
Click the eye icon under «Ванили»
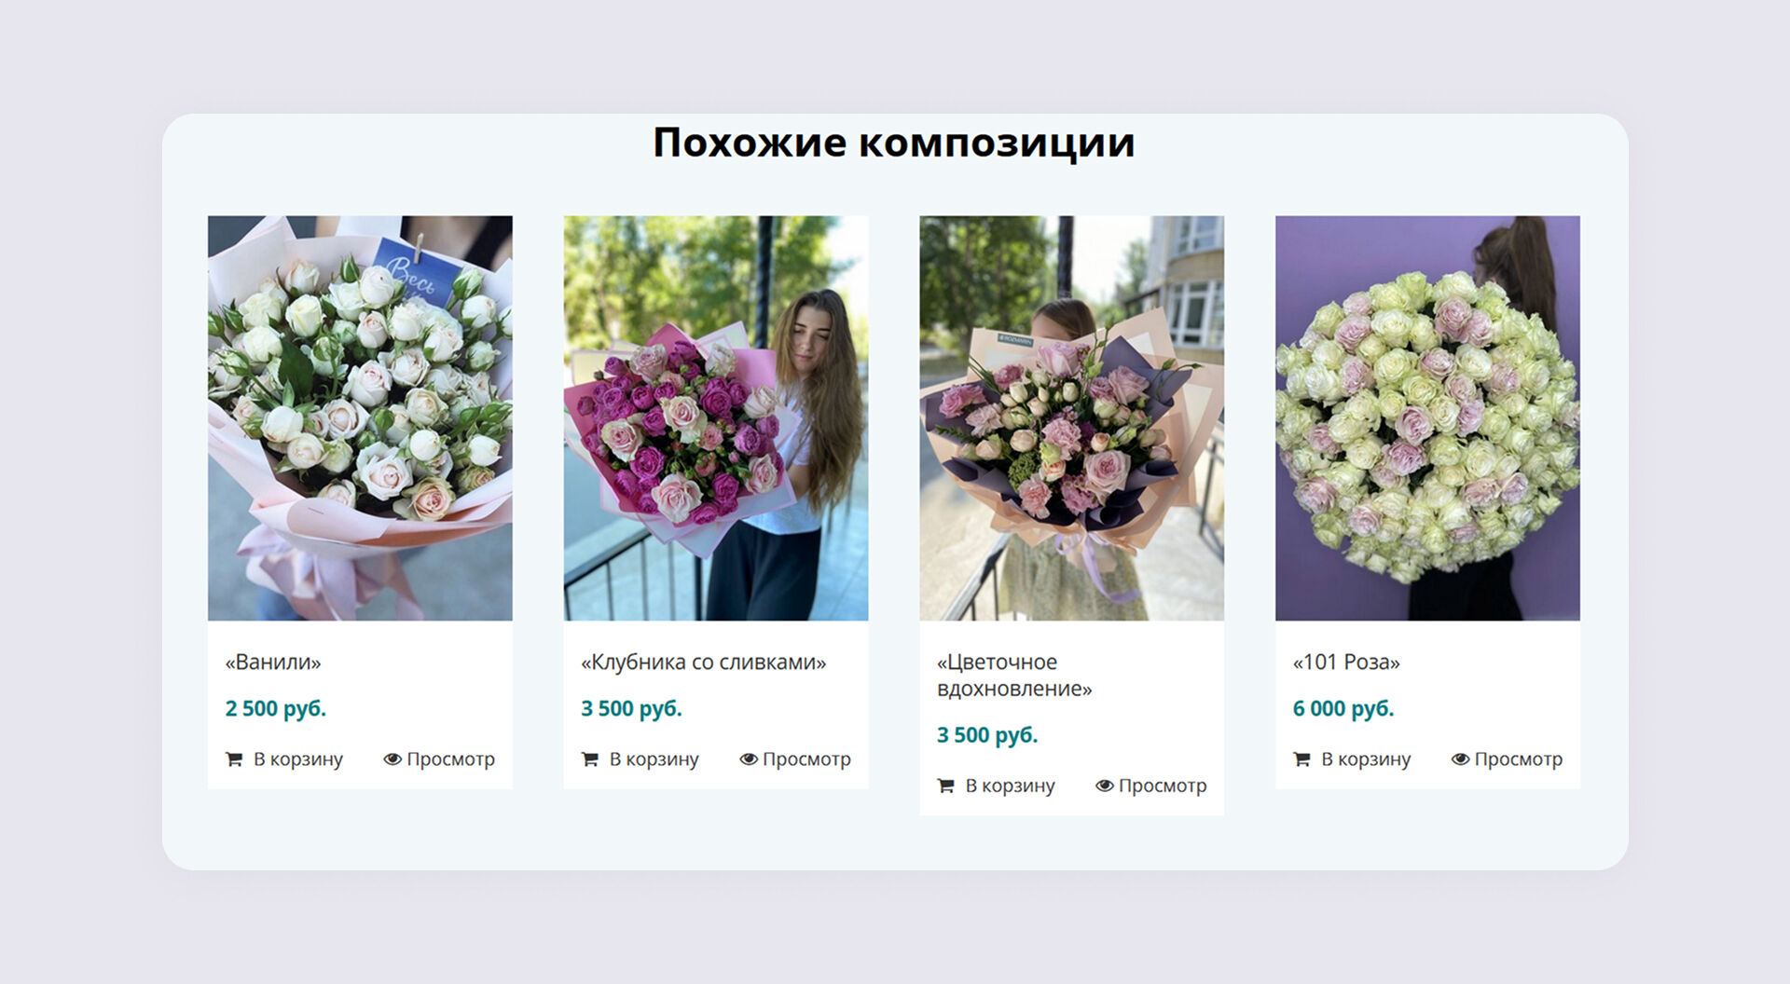[x=392, y=759]
